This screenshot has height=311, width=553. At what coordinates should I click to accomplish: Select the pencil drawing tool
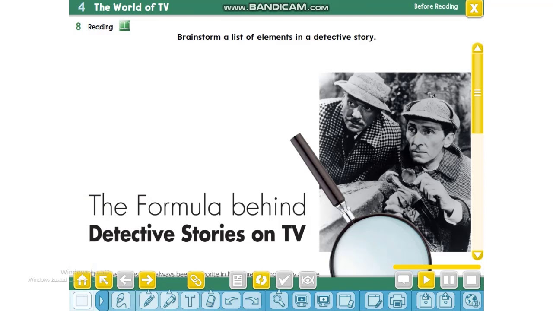click(148, 300)
